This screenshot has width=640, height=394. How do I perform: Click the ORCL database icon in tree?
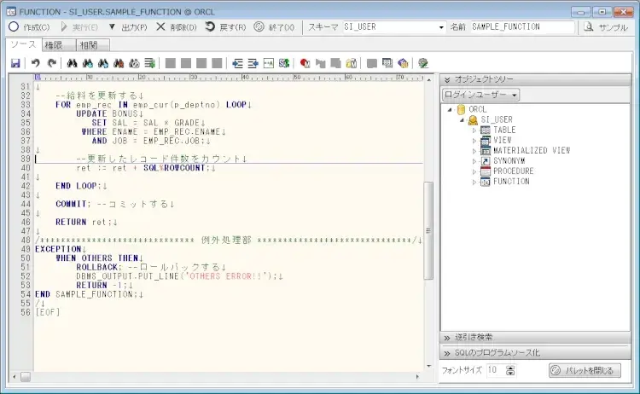click(x=462, y=110)
